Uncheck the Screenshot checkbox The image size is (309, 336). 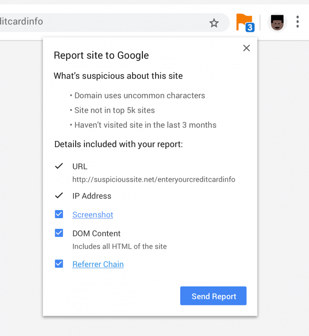pos(59,214)
